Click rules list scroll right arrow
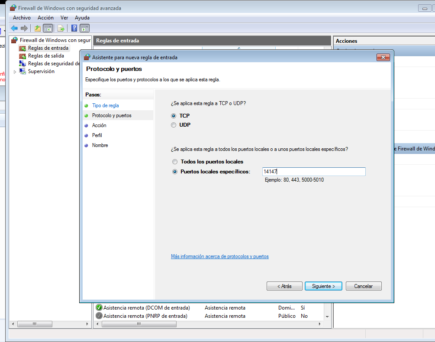 (x=319, y=324)
